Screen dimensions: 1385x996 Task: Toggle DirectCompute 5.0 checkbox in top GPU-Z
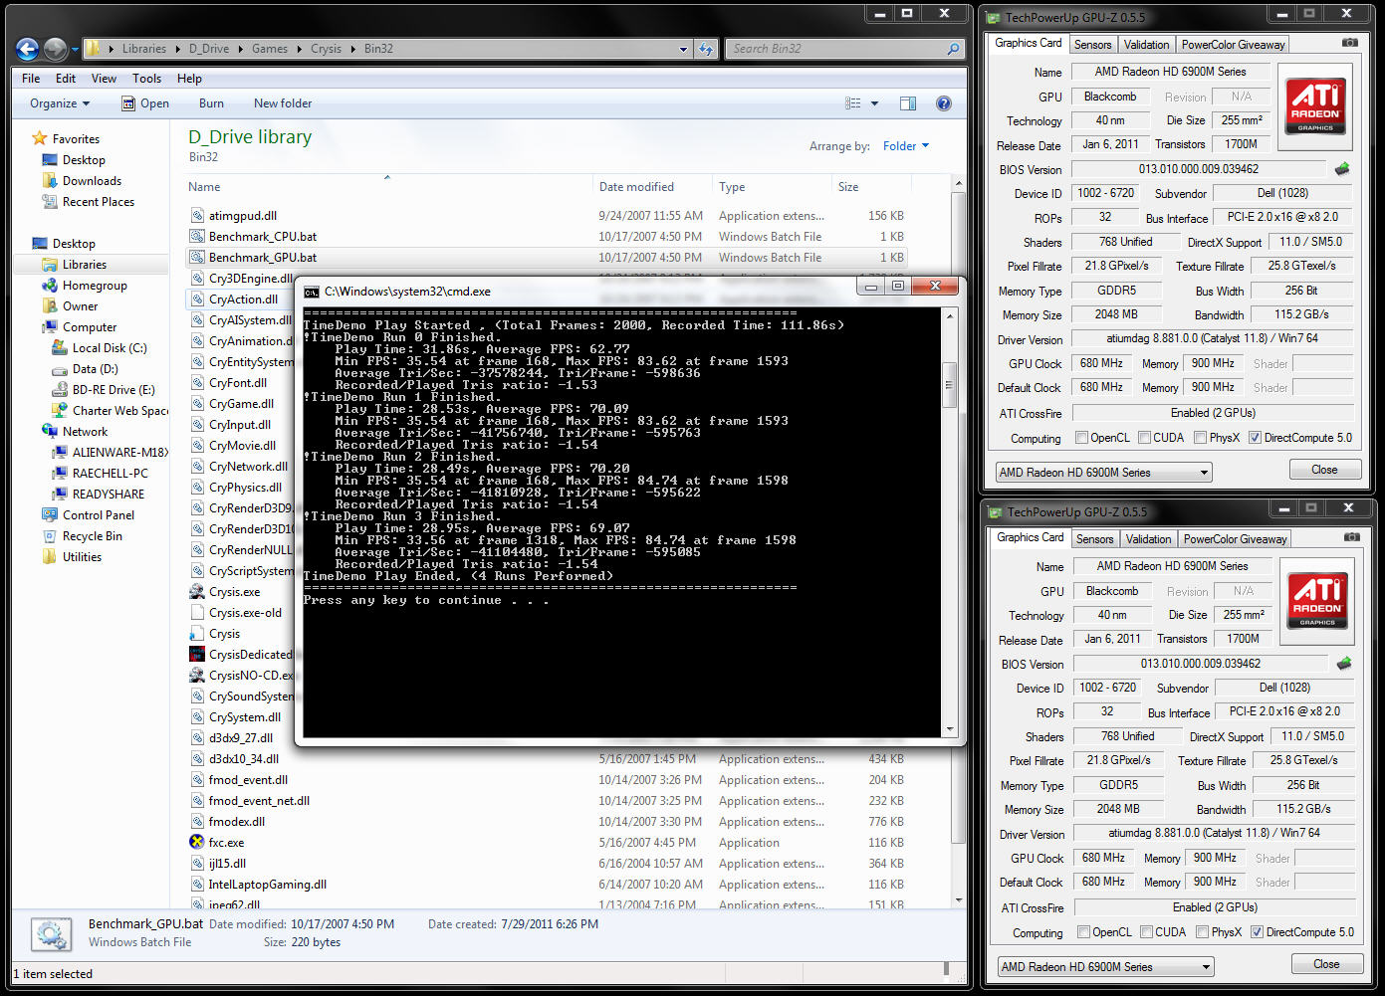click(1255, 438)
